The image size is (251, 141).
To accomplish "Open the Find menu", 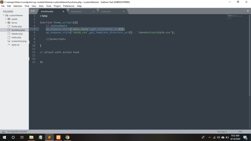I will 27,6.
